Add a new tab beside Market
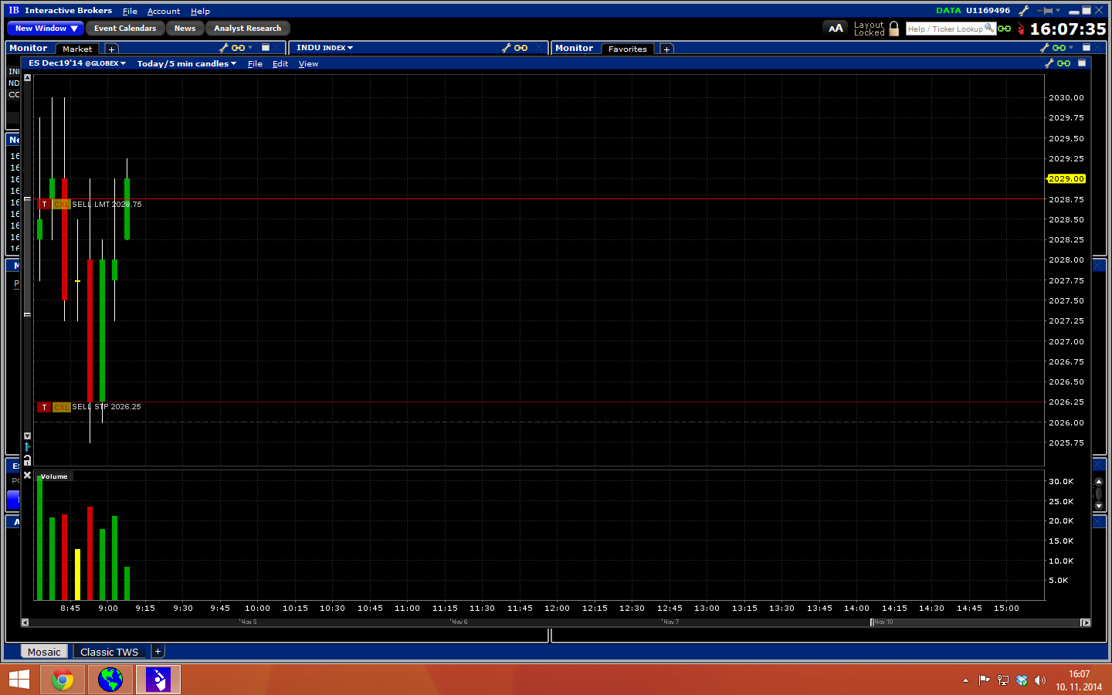The image size is (1112, 695). tap(111, 49)
